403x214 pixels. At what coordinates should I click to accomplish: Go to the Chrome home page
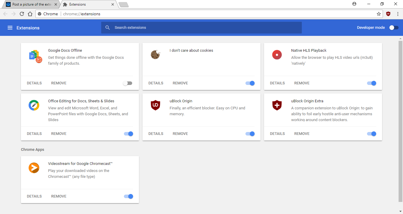(30, 14)
